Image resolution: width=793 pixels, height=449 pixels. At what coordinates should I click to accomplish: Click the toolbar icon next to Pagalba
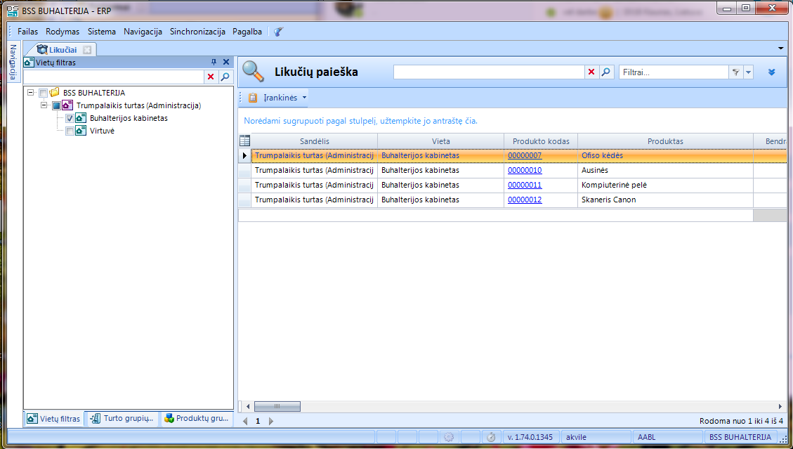pos(278,32)
